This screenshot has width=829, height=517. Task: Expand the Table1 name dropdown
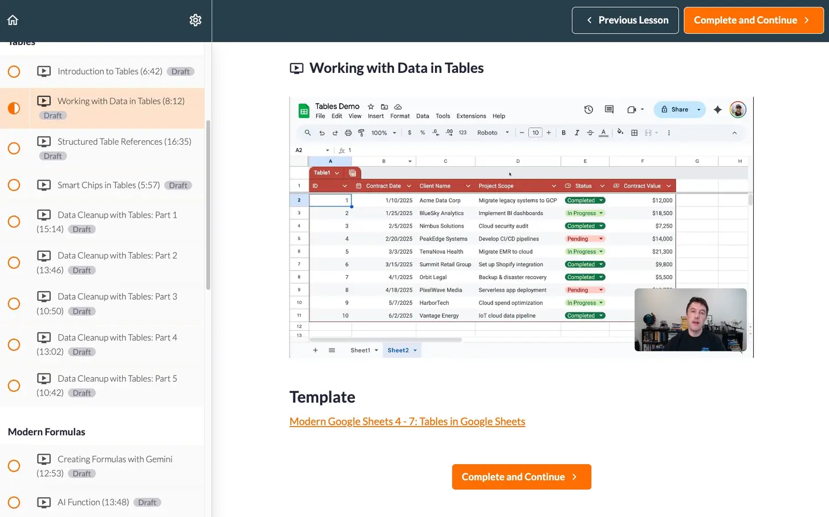tap(337, 173)
